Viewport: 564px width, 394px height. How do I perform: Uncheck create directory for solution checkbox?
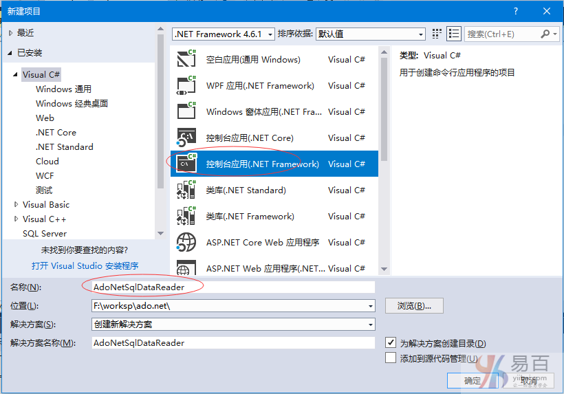tap(391, 342)
